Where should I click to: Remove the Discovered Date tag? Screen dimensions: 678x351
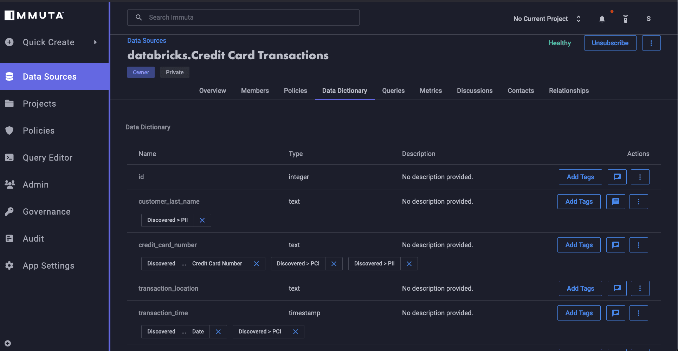point(218,332)
